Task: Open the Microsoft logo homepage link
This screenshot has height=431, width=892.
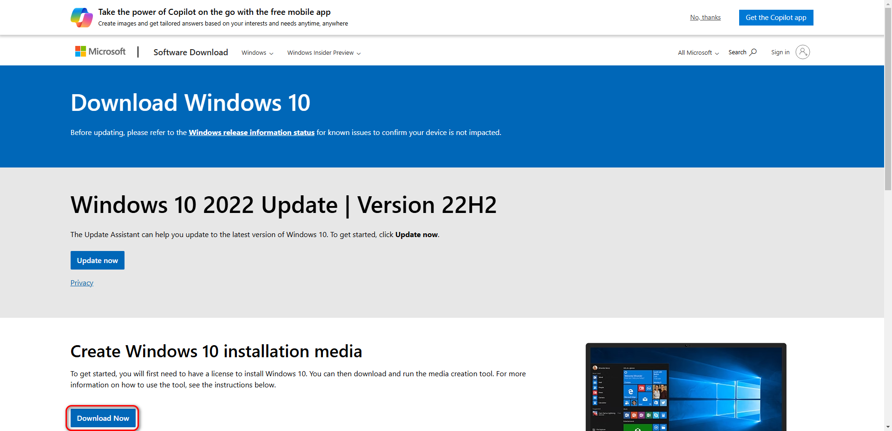Action: click(x=100, y=51)
